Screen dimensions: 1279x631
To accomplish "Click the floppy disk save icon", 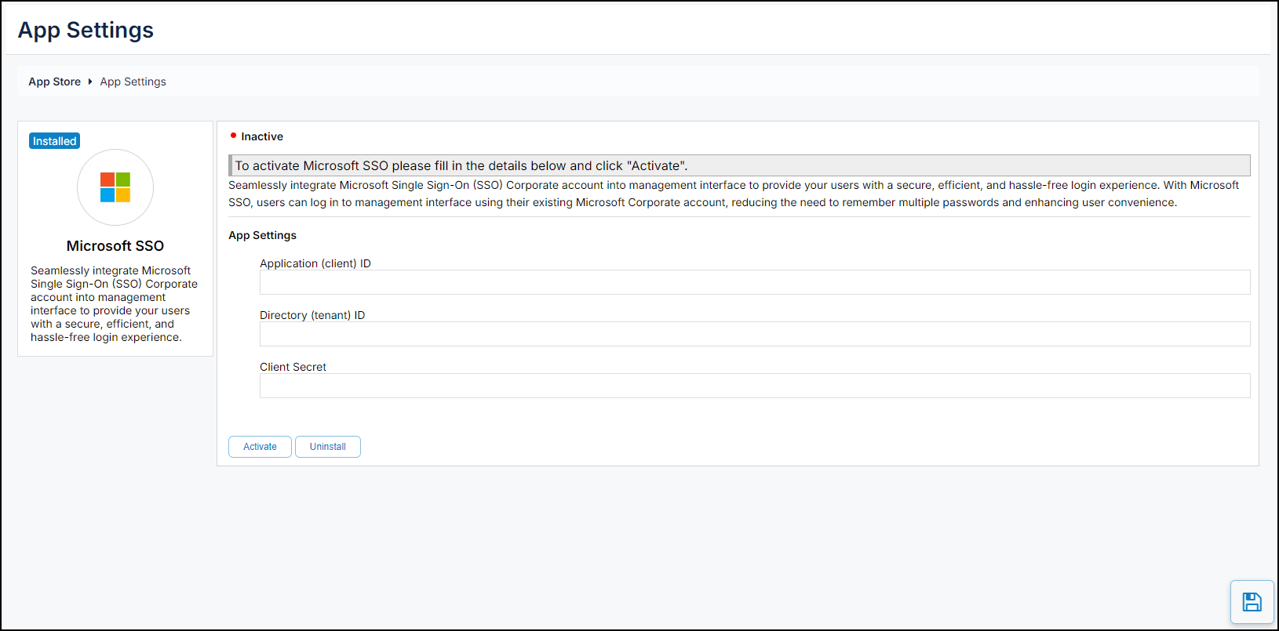I will [x=1252, y=602].
